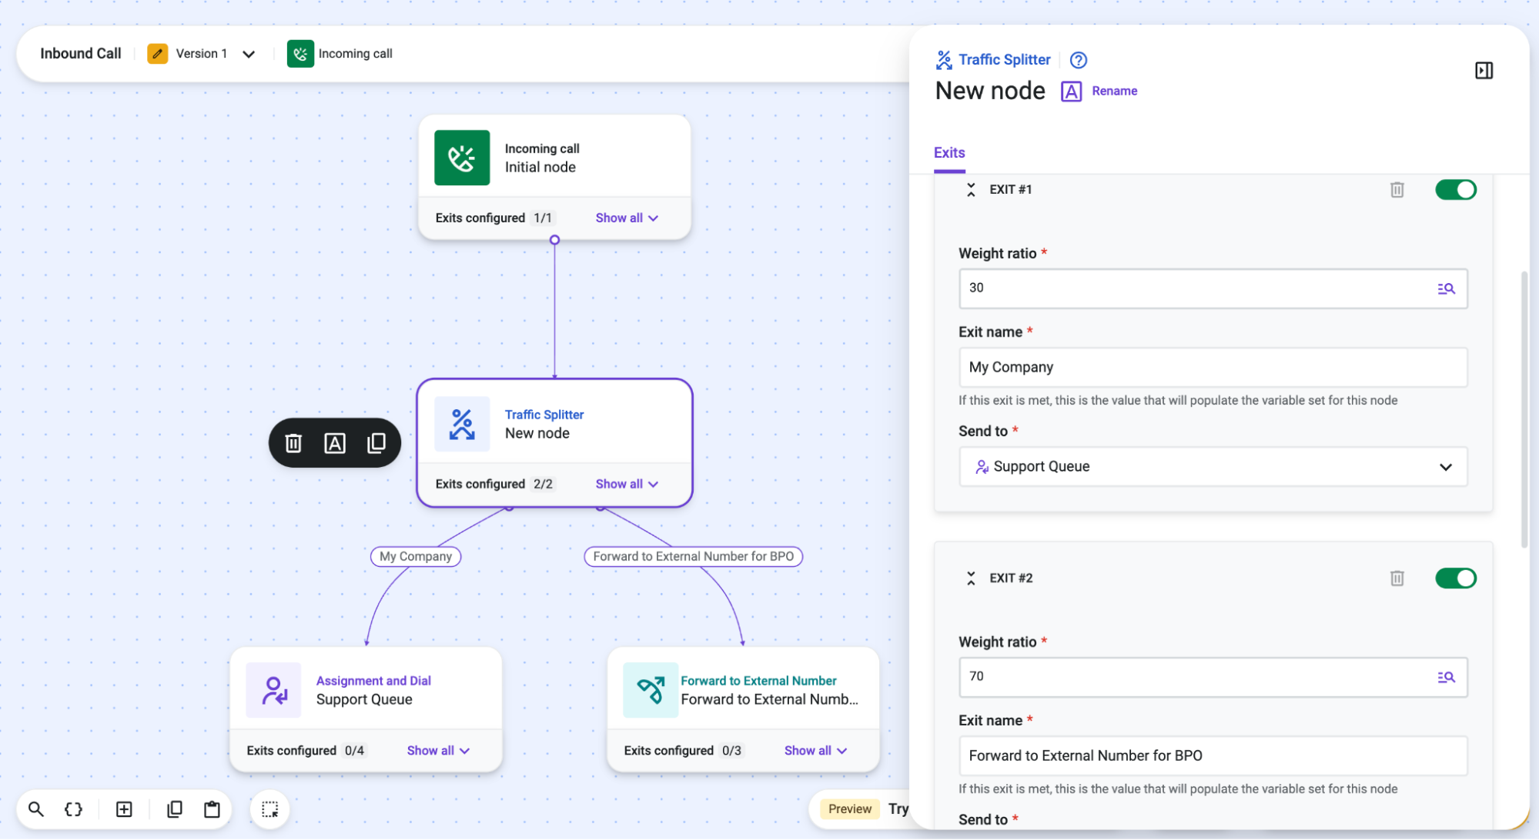Collapse the side panel icon
The height and width of the screenshot is (840, 1539).
pyautogui.click(x=1484, y=71)
